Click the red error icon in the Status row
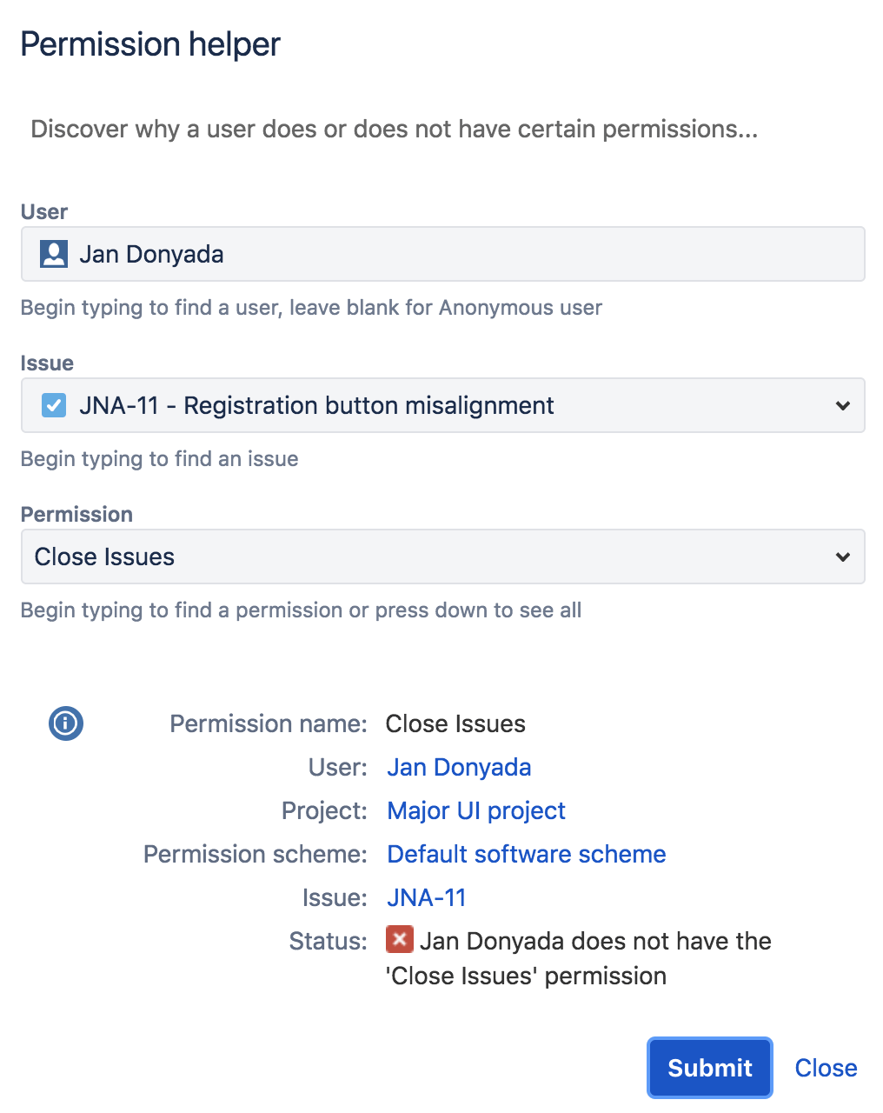This screenshot has height=1113, width=883. pyautogui.click(x=398, y=940)
